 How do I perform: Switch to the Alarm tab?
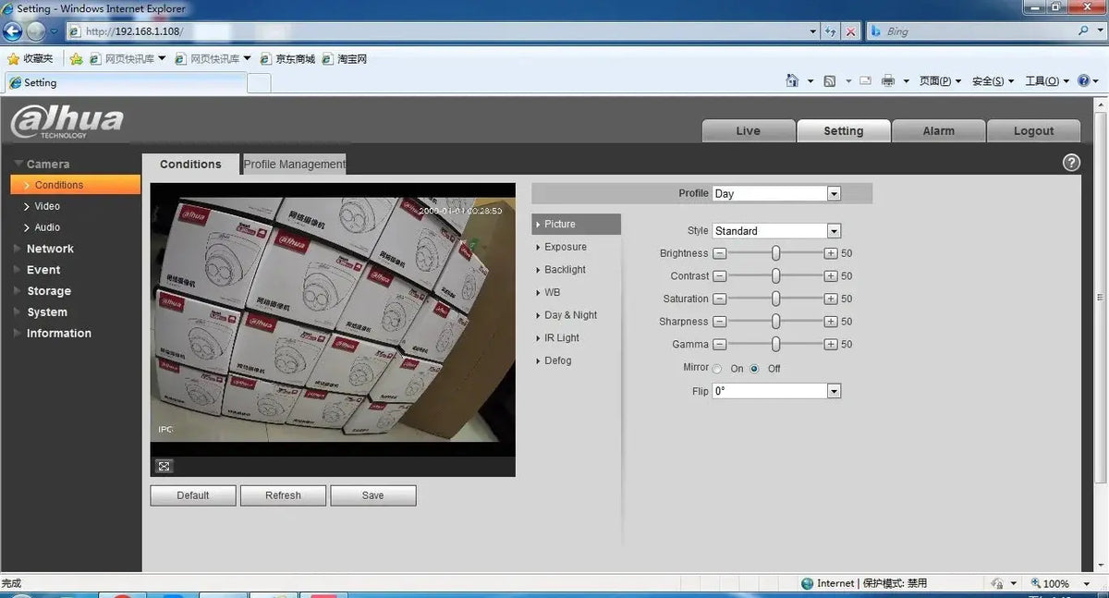pos(939,130)
